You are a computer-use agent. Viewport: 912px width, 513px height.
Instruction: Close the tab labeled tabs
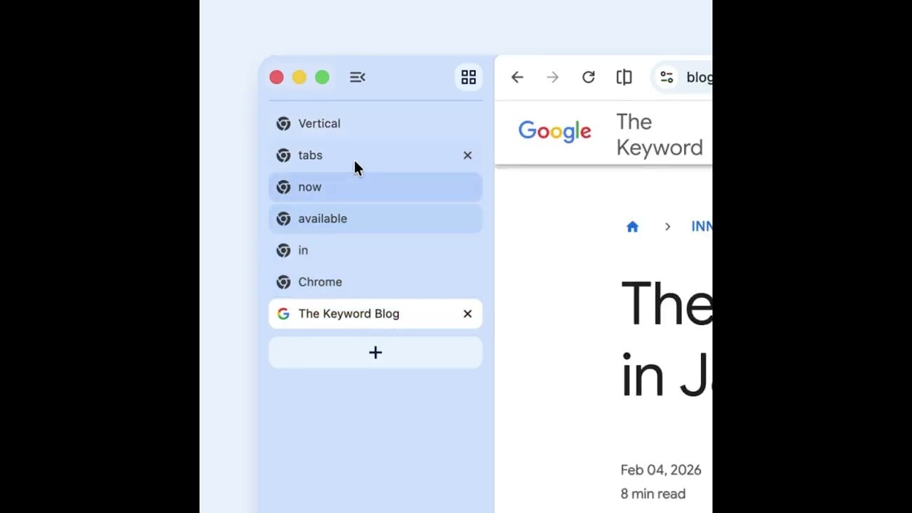click(x=467, y=155)
